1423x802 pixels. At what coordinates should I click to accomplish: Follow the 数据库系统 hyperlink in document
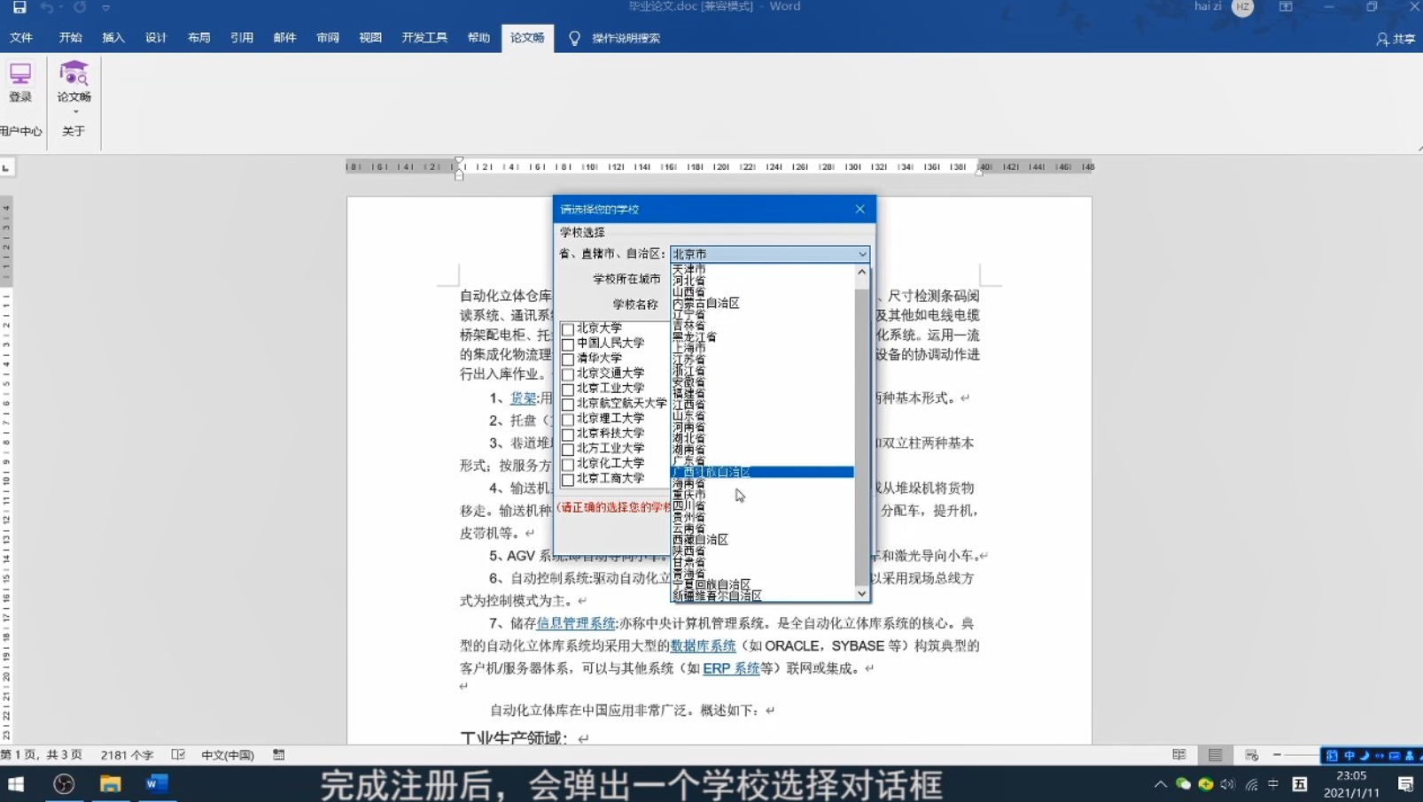tap(703, 645)
